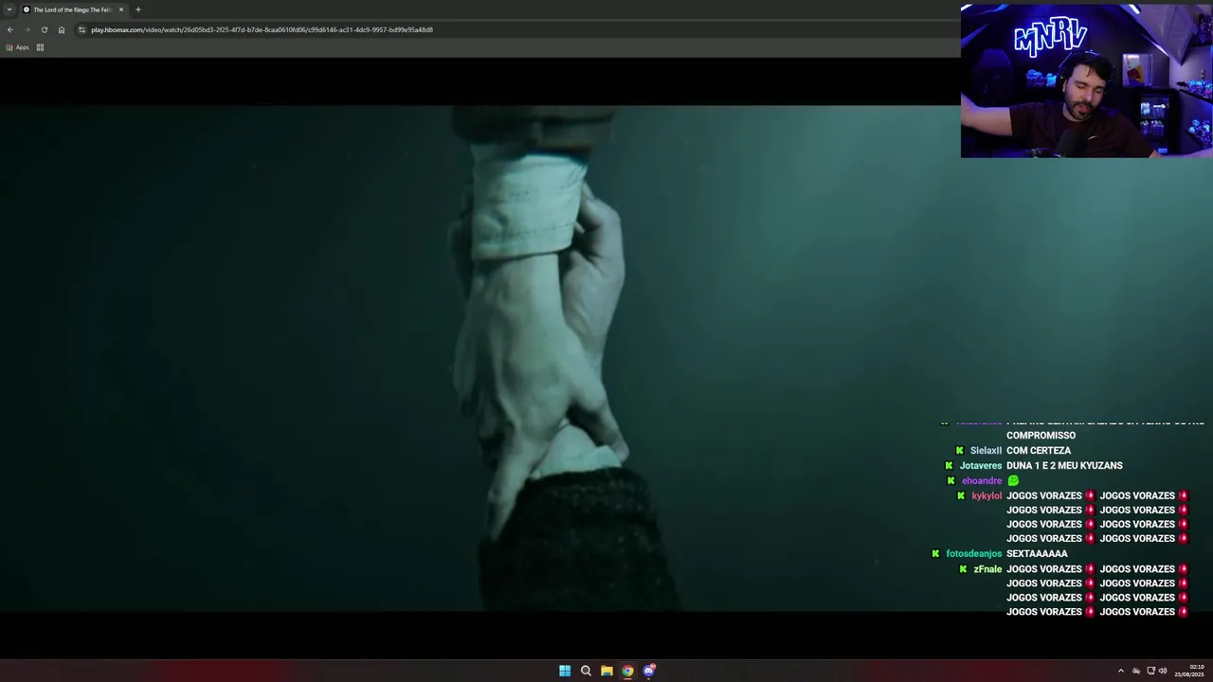
Task: Open Windows taskbar search
Action: [x=586, y=671]
